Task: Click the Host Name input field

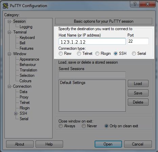Action: (92, 41)
